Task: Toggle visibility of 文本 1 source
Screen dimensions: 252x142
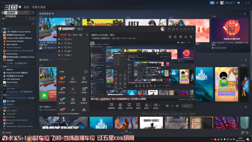Action: click(59, 47)
